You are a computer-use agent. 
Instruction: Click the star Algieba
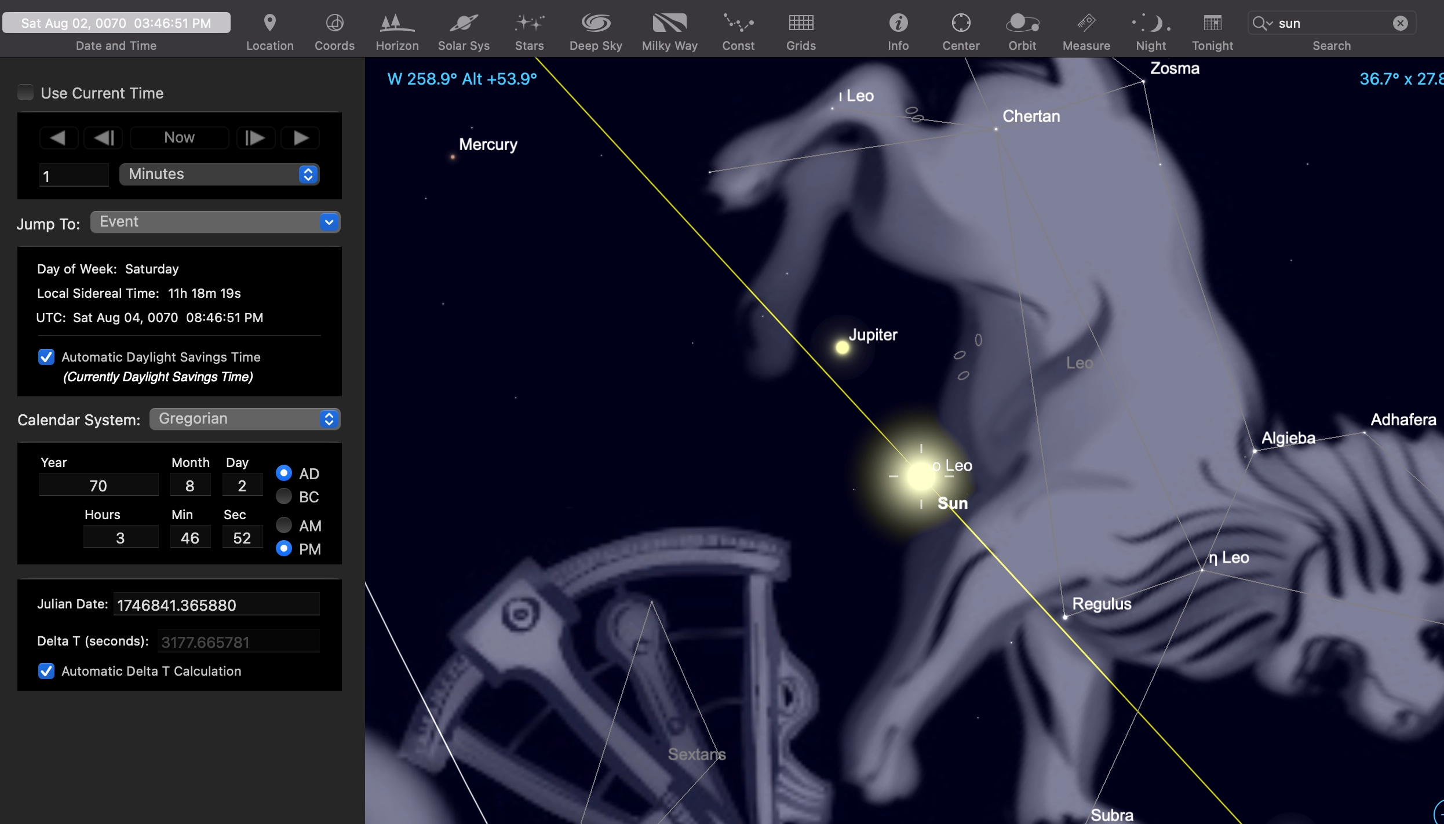tap(1255, 451)
